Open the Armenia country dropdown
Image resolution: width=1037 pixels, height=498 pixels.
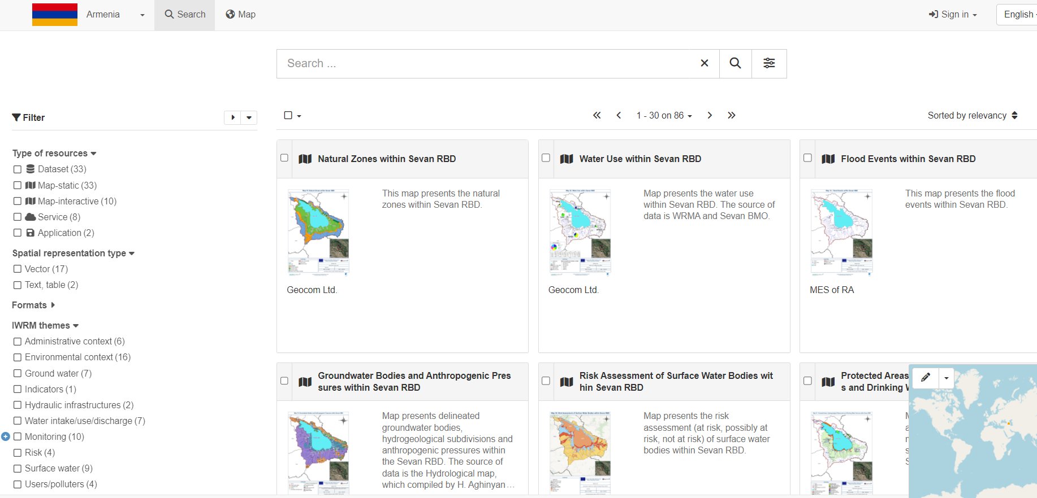click(115, 15)
